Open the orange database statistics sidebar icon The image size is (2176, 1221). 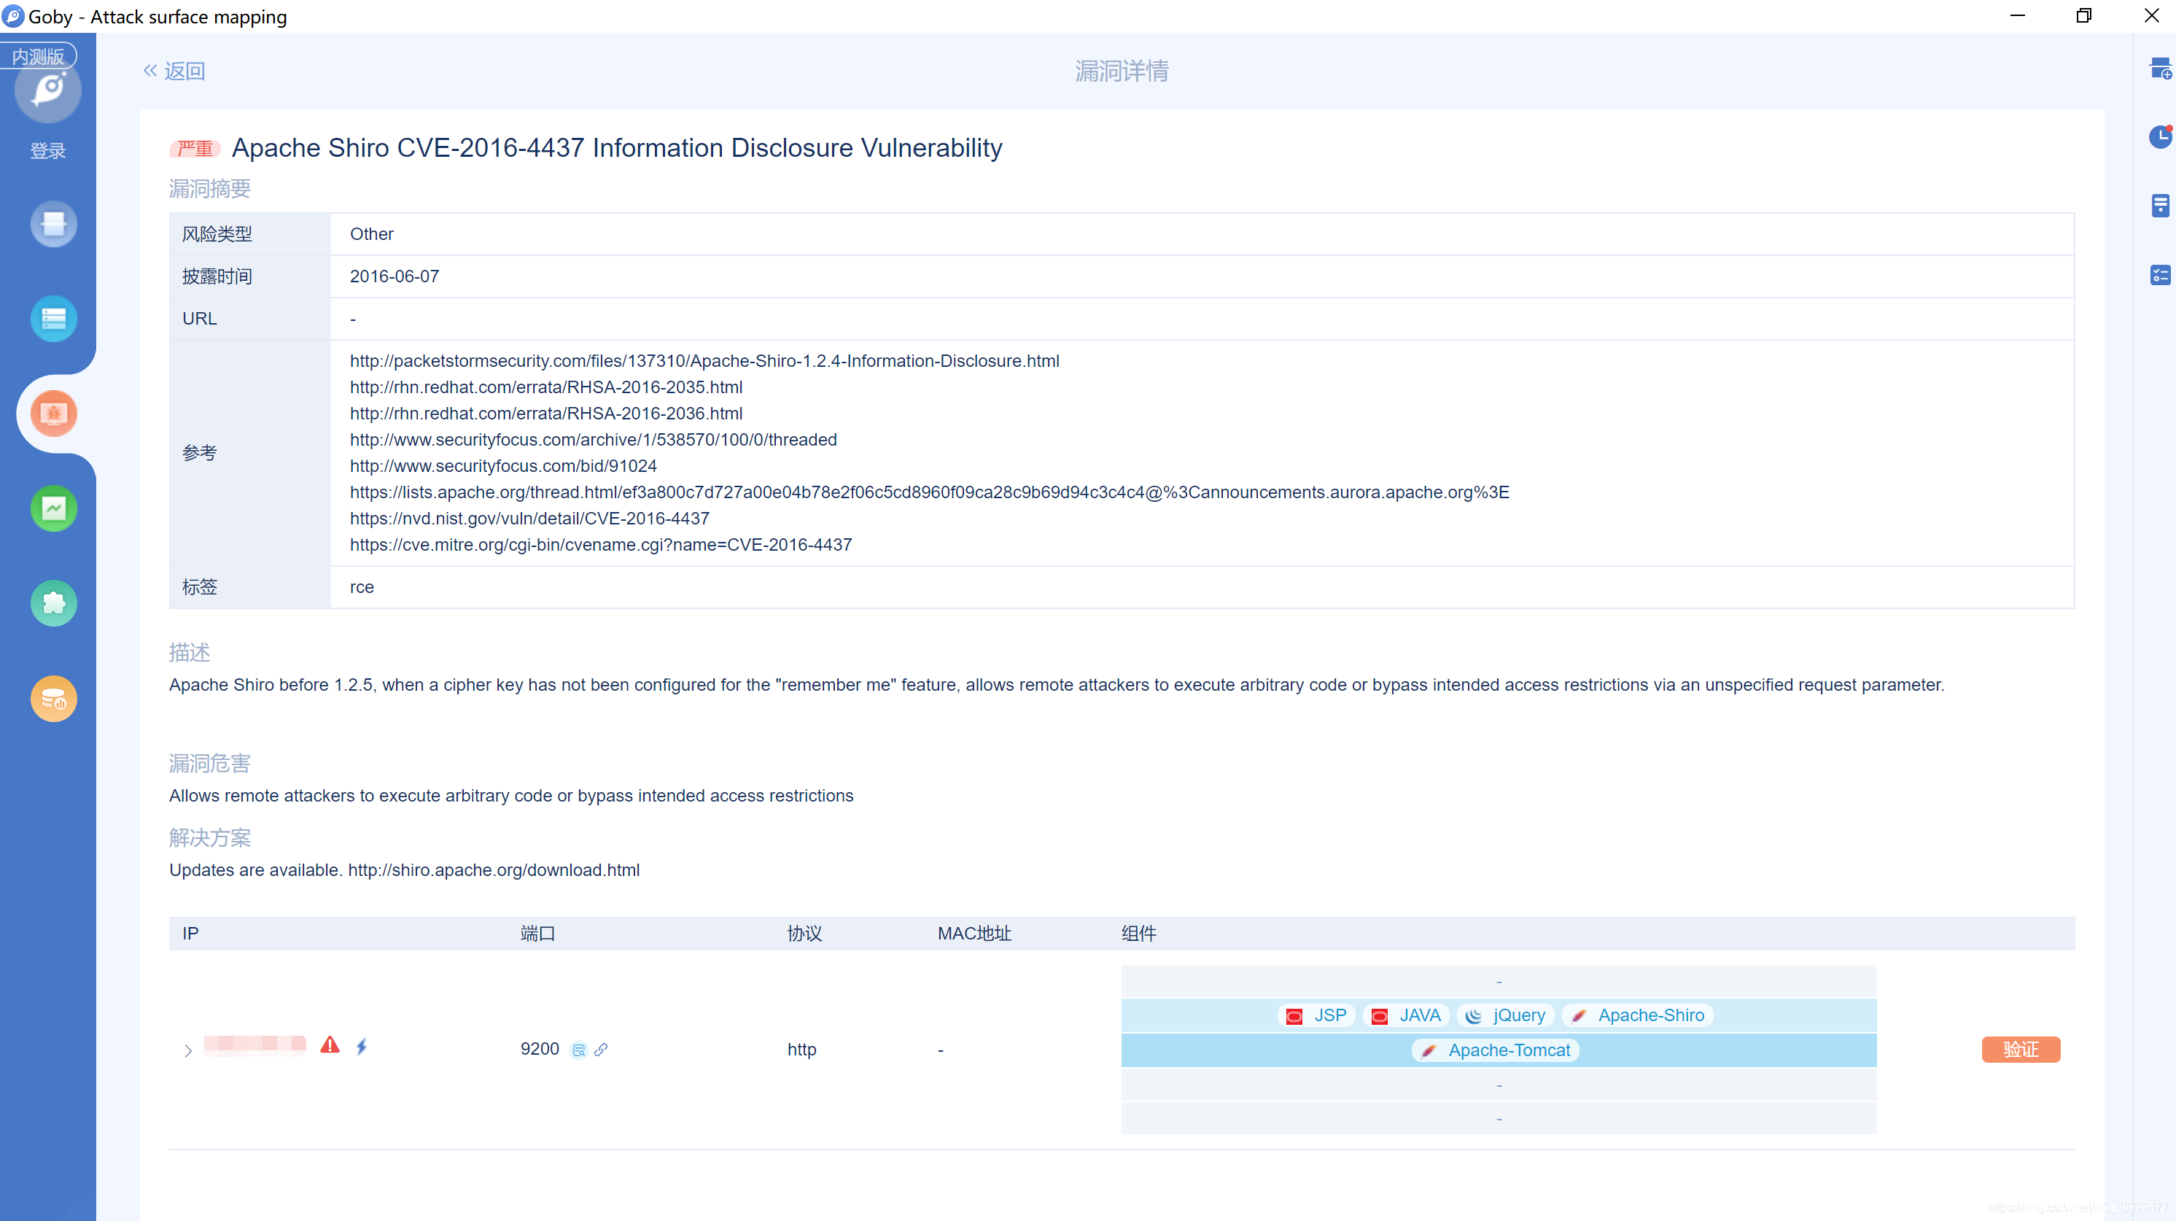[x=53, y=699]
